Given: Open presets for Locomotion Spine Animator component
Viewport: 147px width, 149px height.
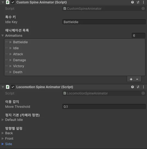Looking at the screenshot, I should pyautogui.click(x=138, y=87).
